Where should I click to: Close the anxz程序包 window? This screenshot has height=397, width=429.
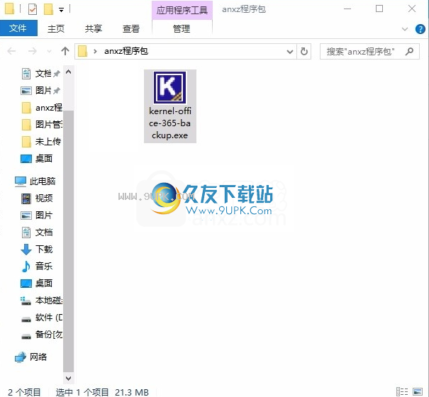[412, 9]
